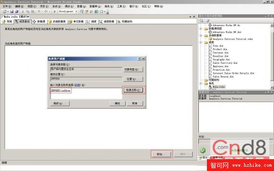Click the new project icon at toolbar start
This screenshot has width=274, height=171.
5,11
